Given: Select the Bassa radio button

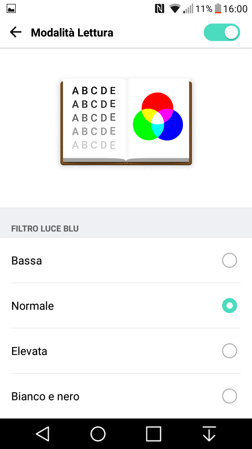Looking at the screenshot, I should [230, 261].
